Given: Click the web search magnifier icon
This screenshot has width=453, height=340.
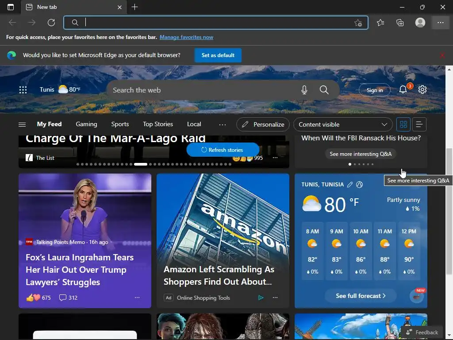Looking at the screenshot, I should coord(324,90).
